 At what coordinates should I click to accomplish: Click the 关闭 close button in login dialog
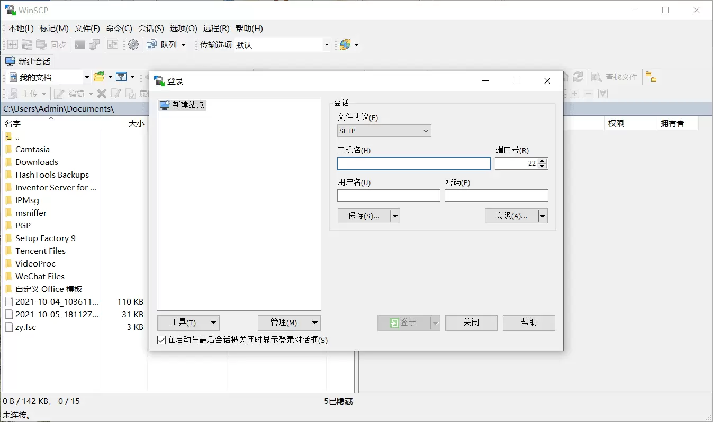[x=471, y=323]
